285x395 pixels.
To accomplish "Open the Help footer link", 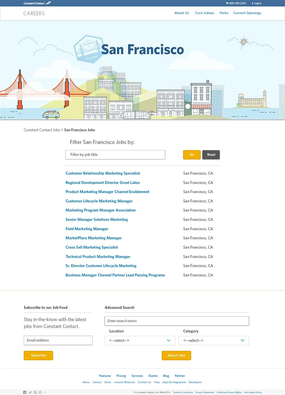I will click(x=157, y=382).
